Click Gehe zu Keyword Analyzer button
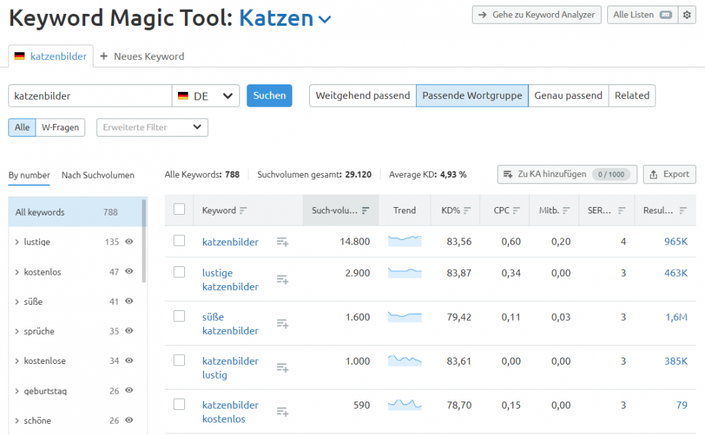Screen dimensions: 705x435 point(536,15)
